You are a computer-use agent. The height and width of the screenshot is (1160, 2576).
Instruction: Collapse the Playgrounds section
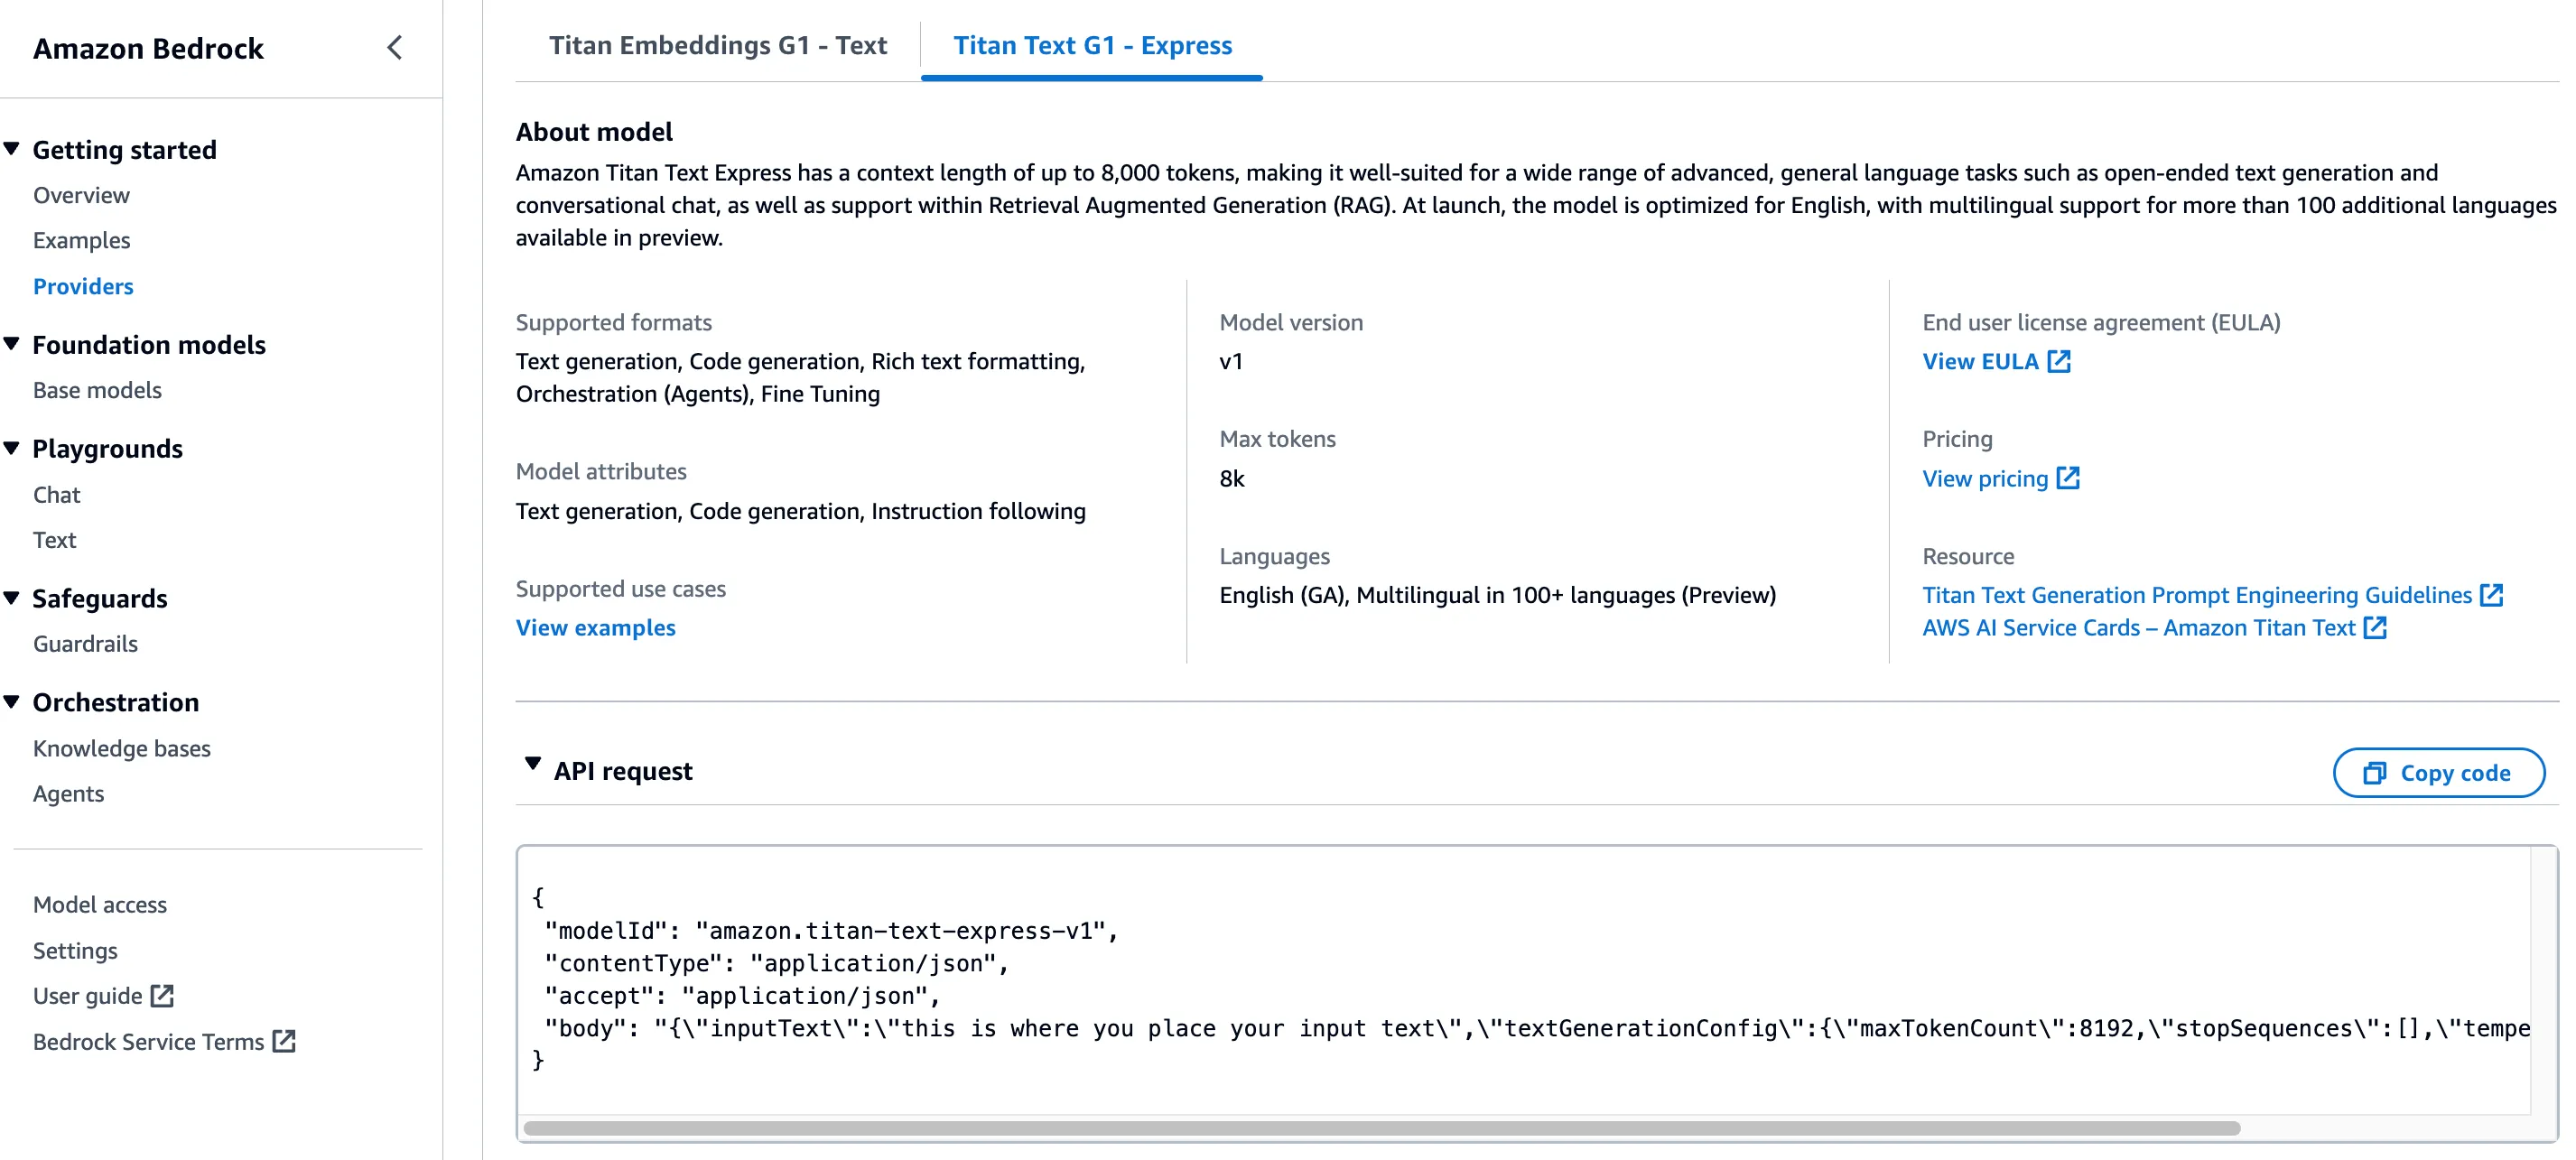click(12, 448)
